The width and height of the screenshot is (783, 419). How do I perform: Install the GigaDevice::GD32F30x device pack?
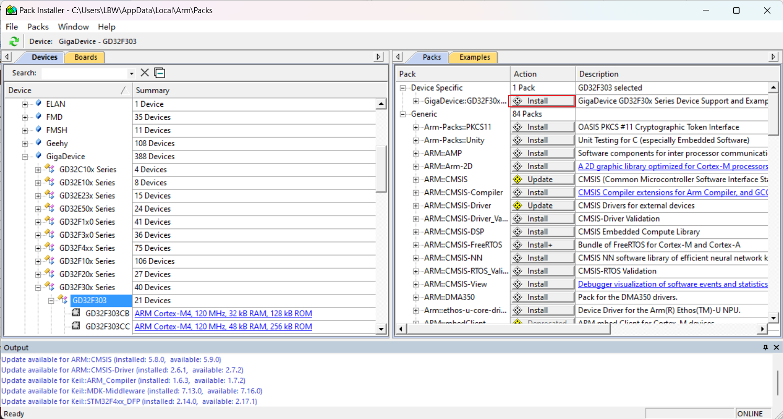(543, 101)
